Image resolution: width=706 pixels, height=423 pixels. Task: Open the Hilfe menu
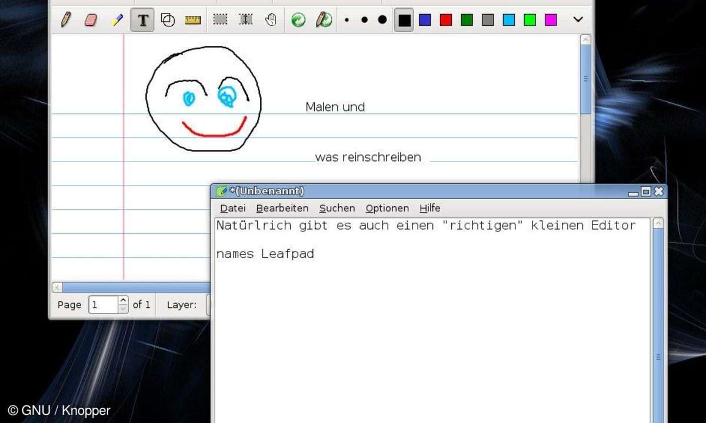pyautogui.click(x=429, y=208)
